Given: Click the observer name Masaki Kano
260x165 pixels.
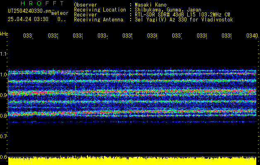Looking at the screenshot, I should tap(150, 5).
